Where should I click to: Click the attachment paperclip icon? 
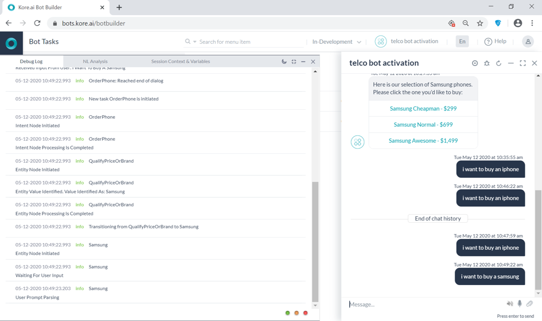tap(530, 304)
